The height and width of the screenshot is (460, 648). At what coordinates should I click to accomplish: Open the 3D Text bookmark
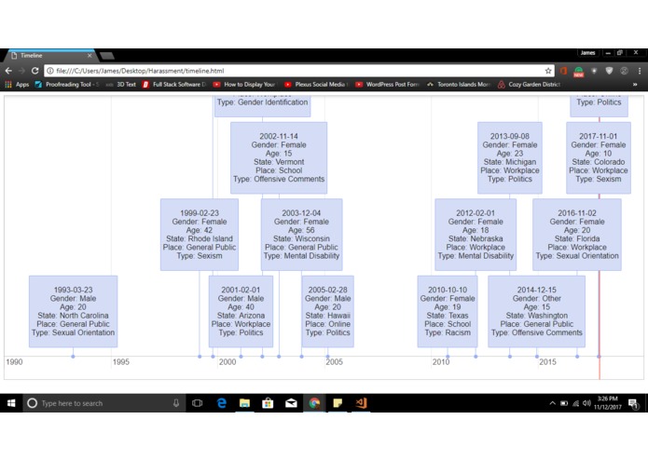click(121, 84)
